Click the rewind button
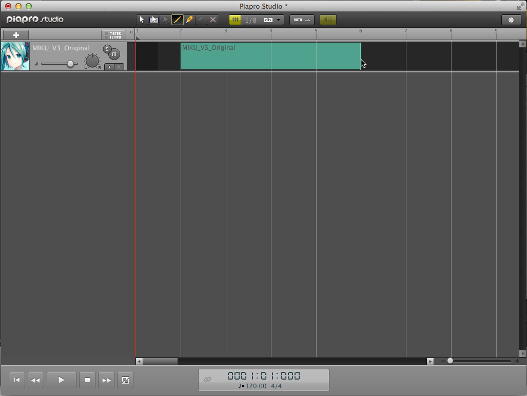Image resolution: width=527 pixels, height=396 pixels. [35, 380]
